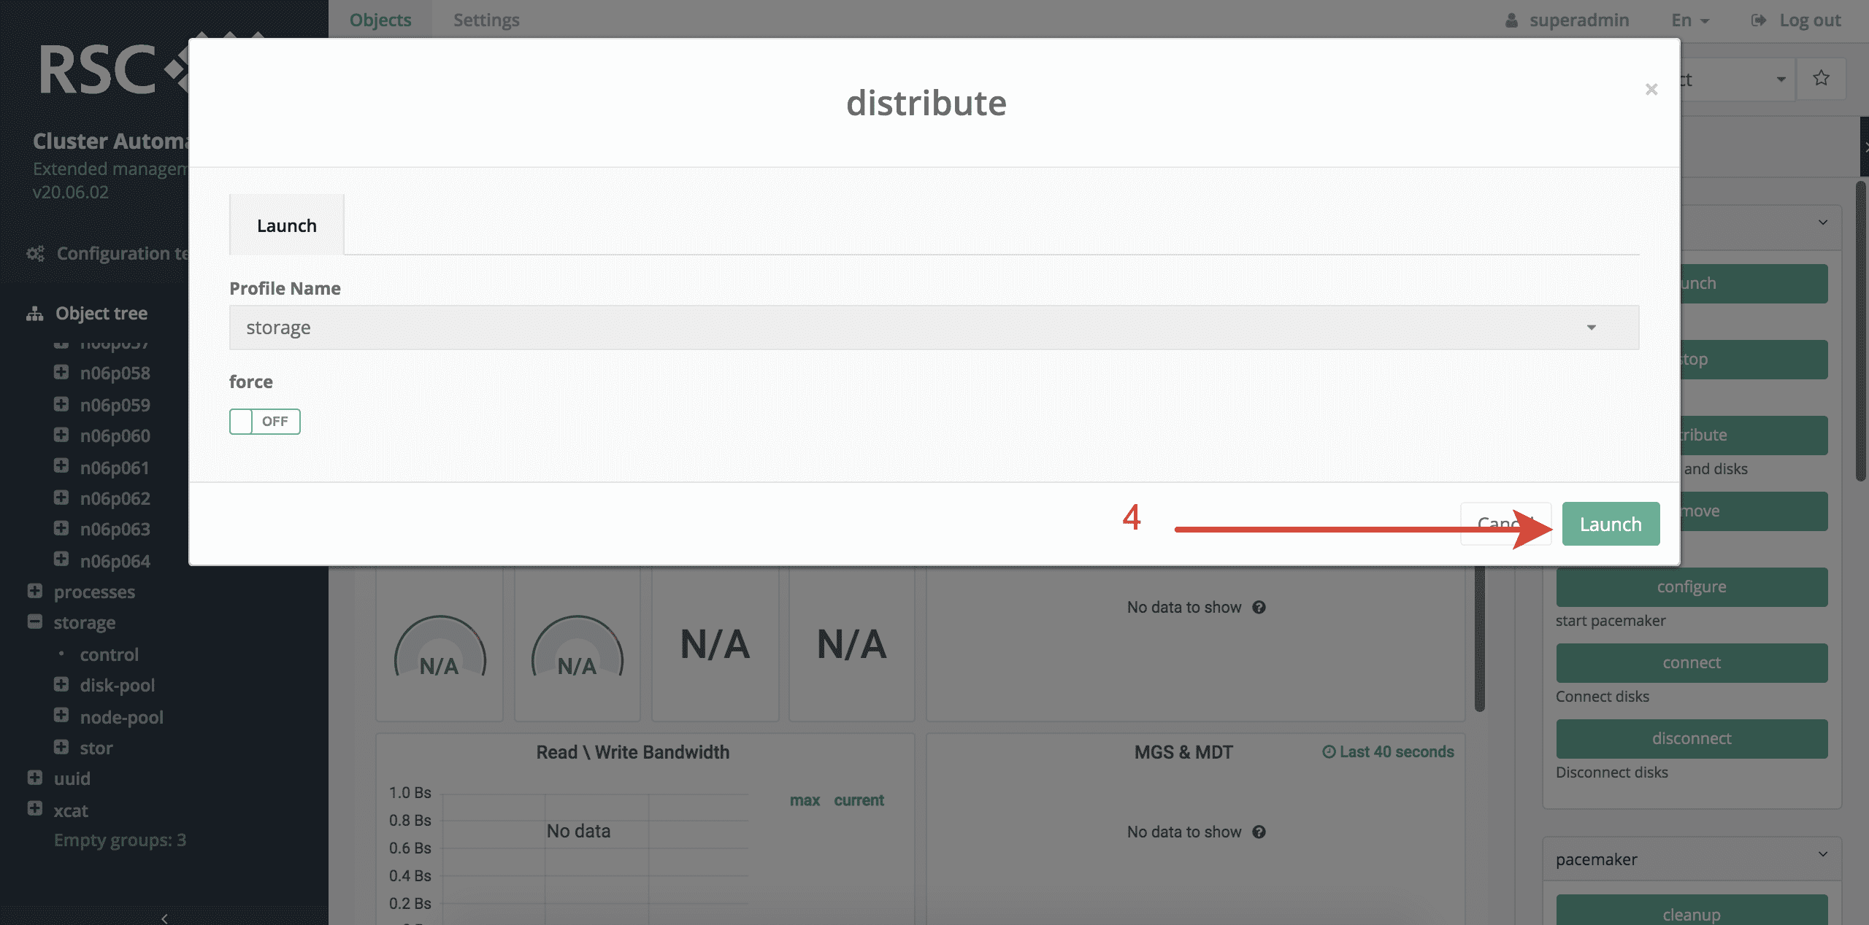Screen dimensions: 1869x925
Task: Click help icon beside MGS & MDT no data
Action: tap(1259, 832)
